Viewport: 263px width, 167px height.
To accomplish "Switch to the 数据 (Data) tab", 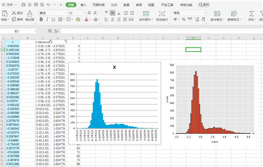I will point(126,5).
